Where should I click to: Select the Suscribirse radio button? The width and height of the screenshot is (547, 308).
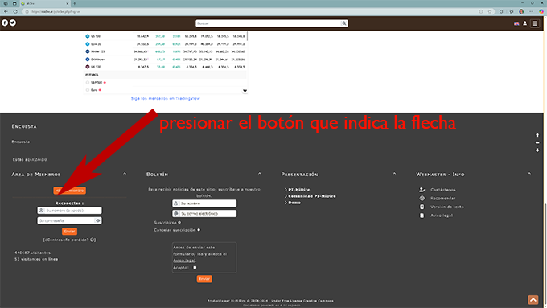[x=179, y=222]
